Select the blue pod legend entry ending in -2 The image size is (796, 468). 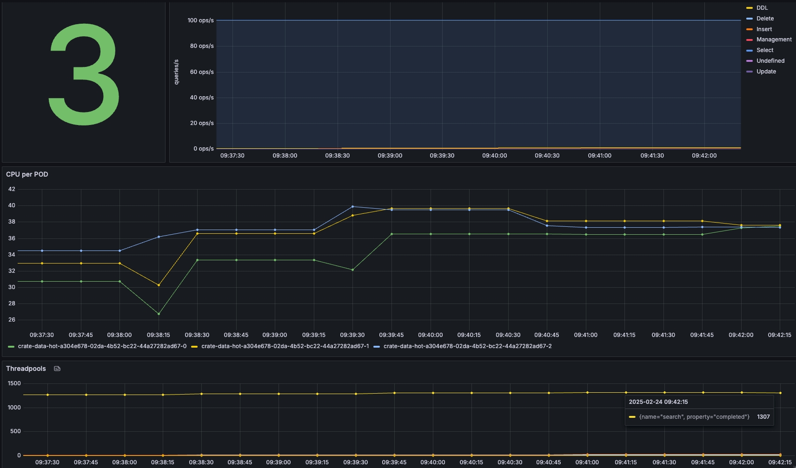(467, 346)
